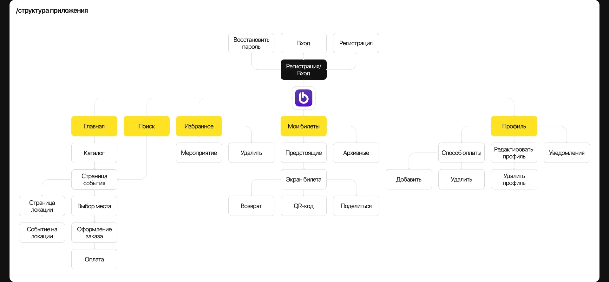The width and height of the screenshot is (609, 282).
Task: Click the Вход box at top
Action: pos(304,43)
